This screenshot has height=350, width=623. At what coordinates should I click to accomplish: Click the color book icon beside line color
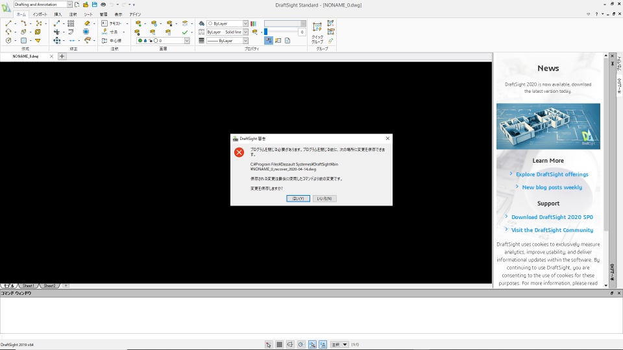point(254,24)
